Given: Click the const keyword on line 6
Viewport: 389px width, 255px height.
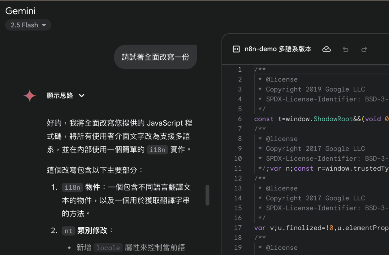Looking at the screenshot, I should click(x=264, y=119).
